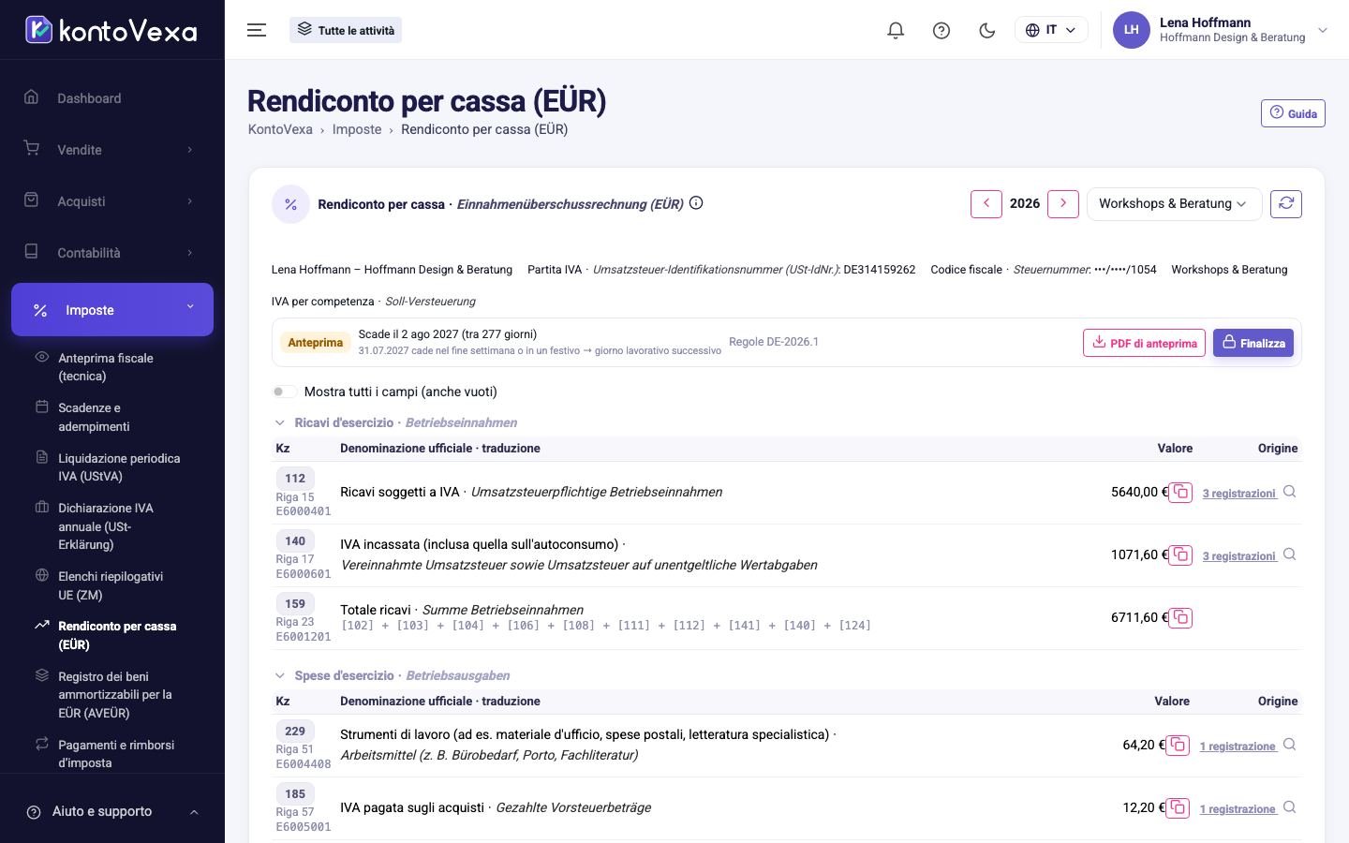
Task: Switch to dark mode with moon icon
Action: point(986,30)
